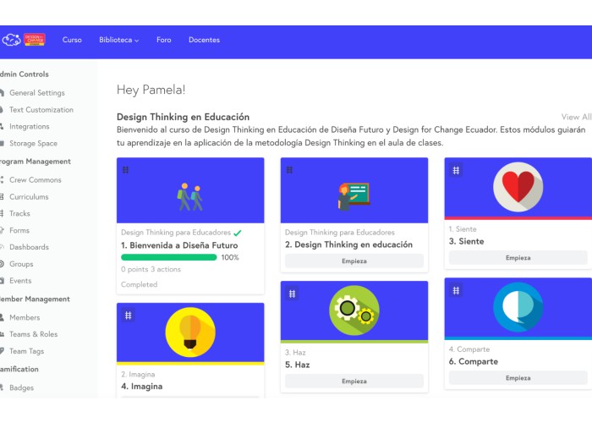The image size is (592, 423).
Task: Open Curriculums in the sidebar
Action: click(x=29, y=197)
